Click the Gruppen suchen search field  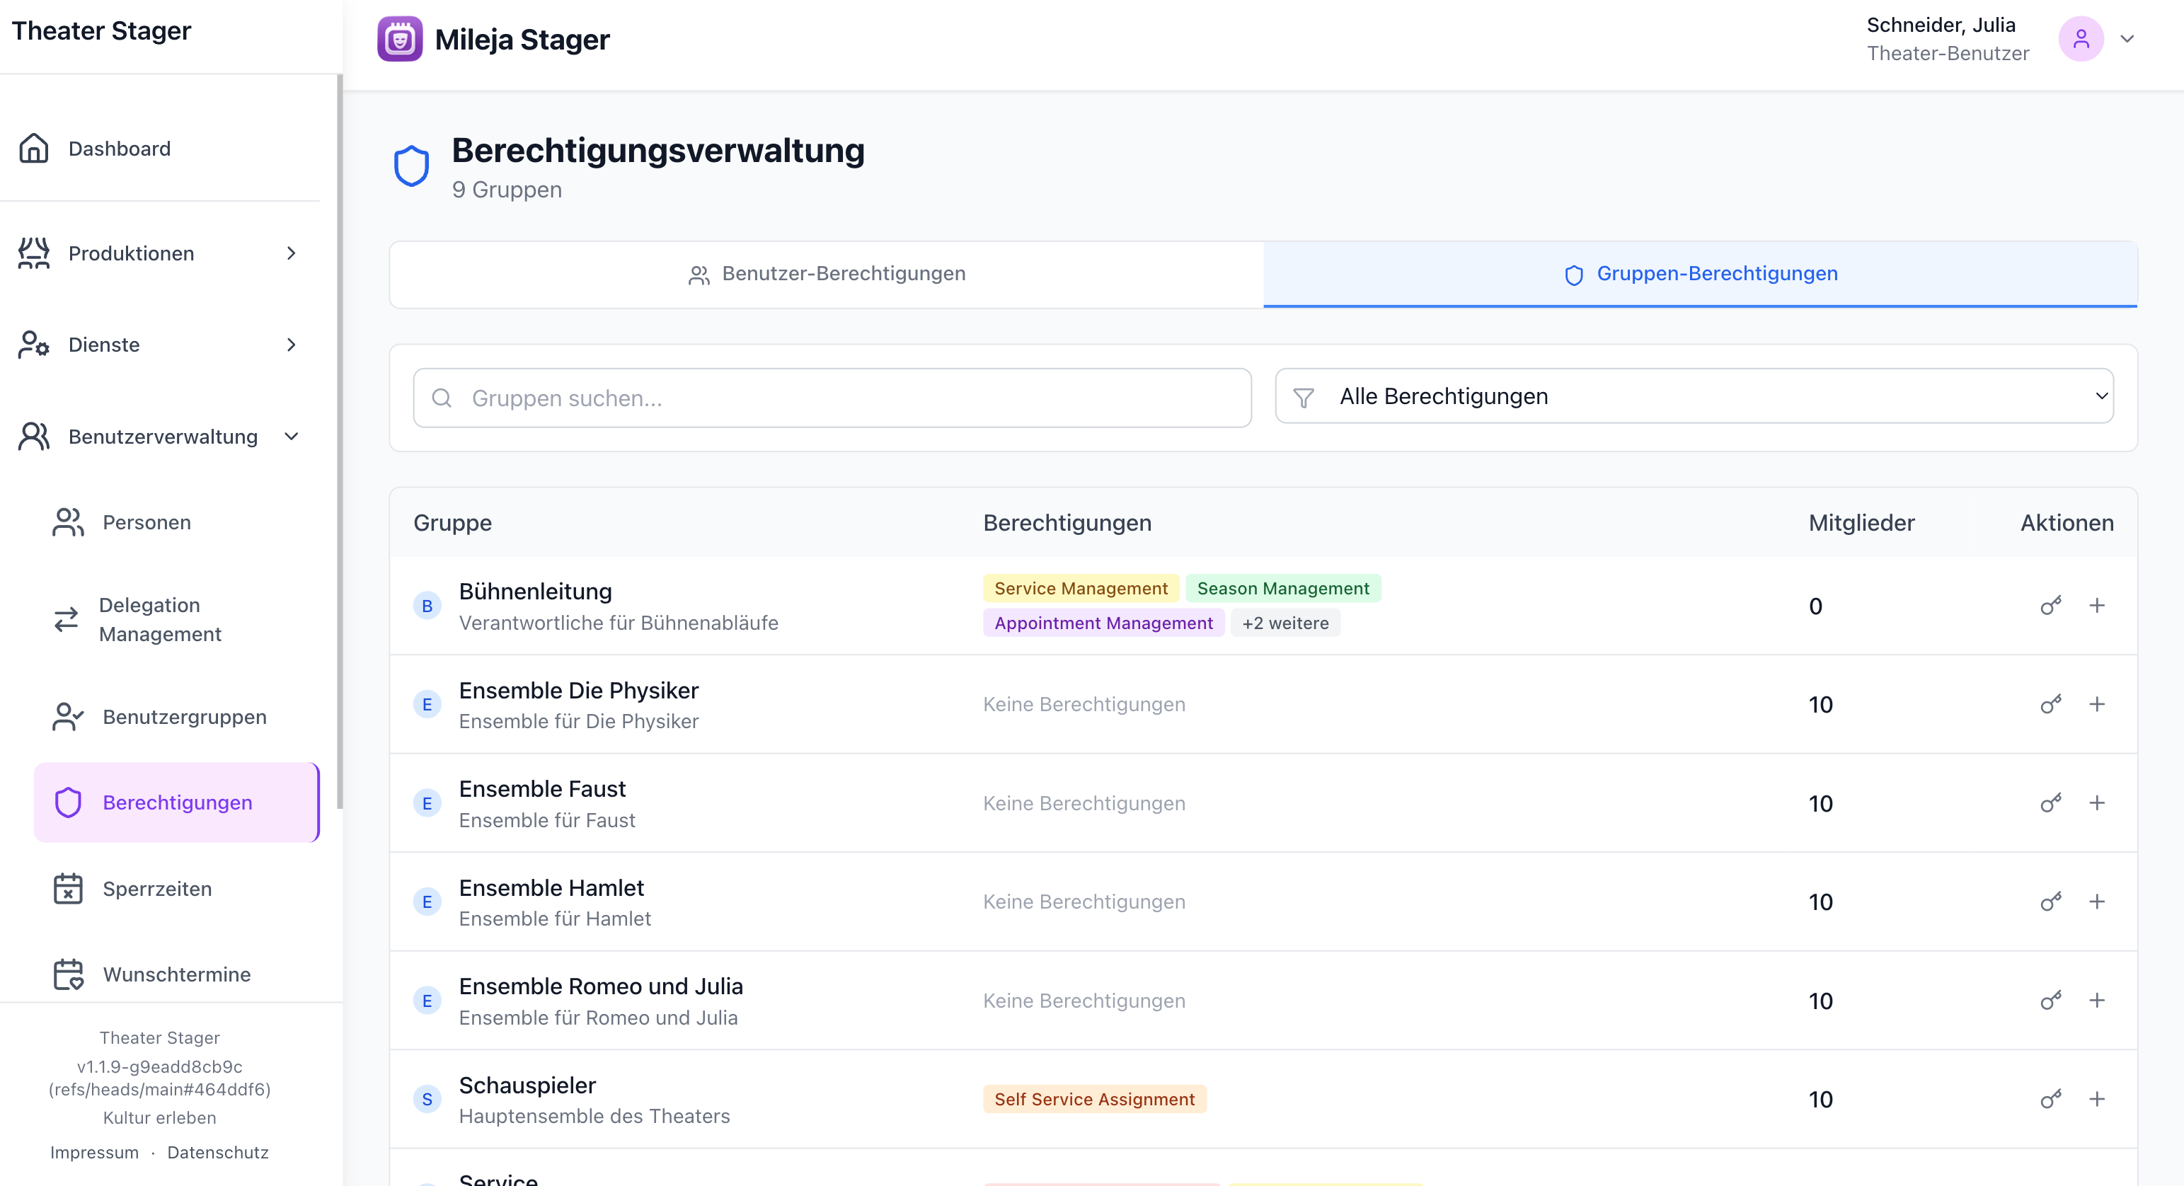pyautogui.click(x=832, y=398)
